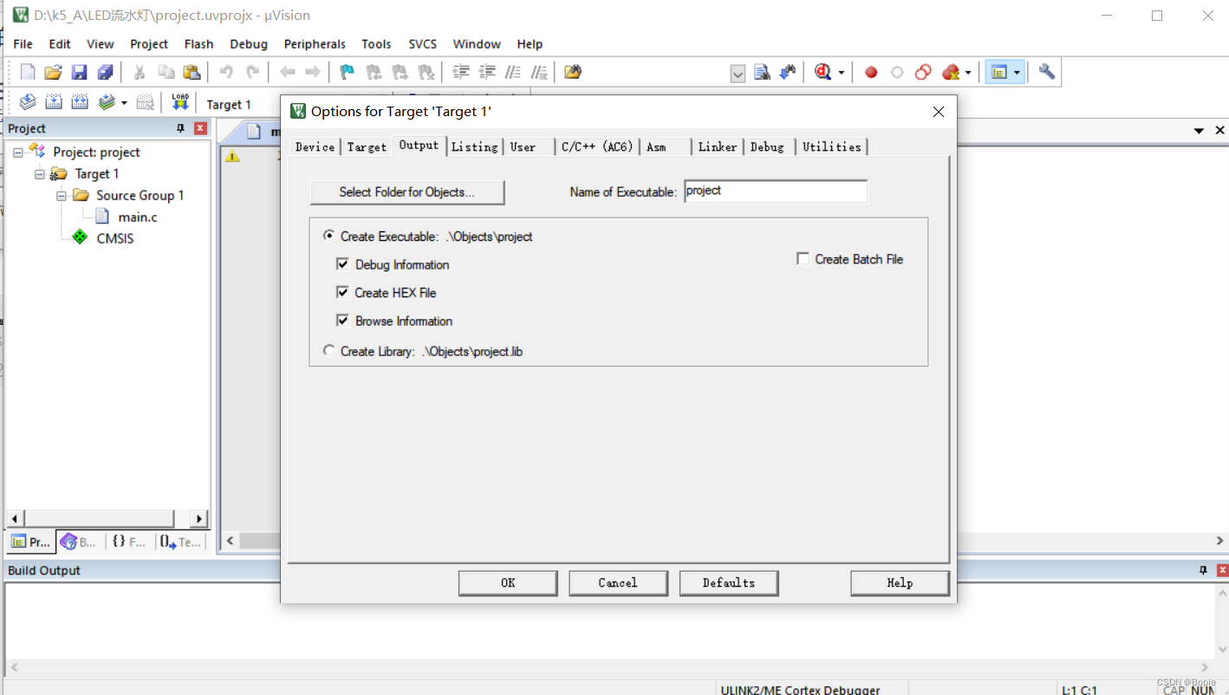1229x695 pixels.
Task: Click the Redo arrow icon
Action: 252,72
